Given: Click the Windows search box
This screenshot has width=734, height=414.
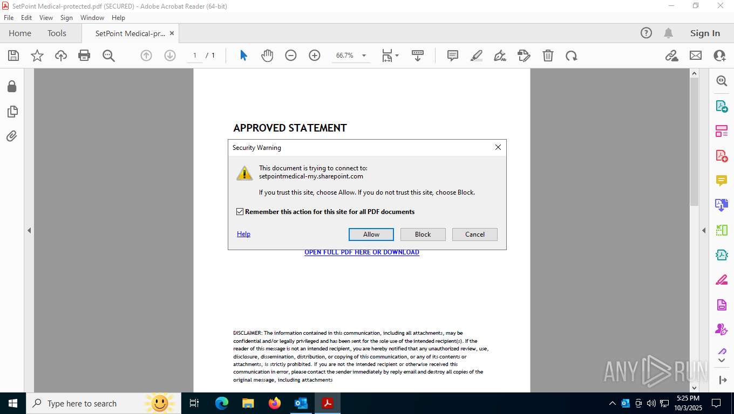Looking at the screenshot, I should [103, 403].
